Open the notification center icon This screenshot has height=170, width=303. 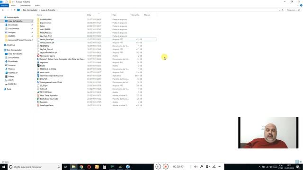(x=298, y=167)
